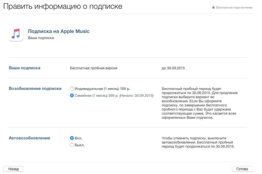Click the free trial renewal description paragraph
The width and height of the screenshot is (262, 174).
[x=200, y=103]
